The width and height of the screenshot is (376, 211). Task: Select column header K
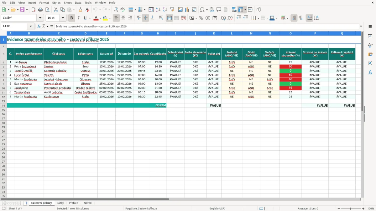(x=214, y=33)
